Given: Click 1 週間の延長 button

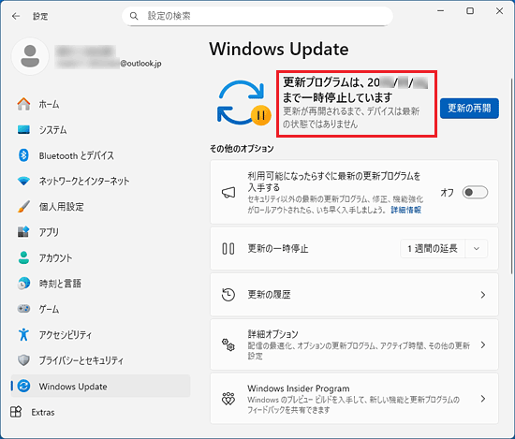Looking at the screenshot, I should [433, 249].
